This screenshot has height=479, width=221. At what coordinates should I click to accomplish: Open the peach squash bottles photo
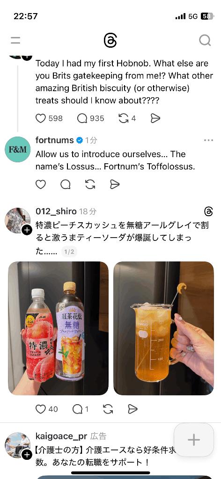pyautogui.click(x=58, y=328)
